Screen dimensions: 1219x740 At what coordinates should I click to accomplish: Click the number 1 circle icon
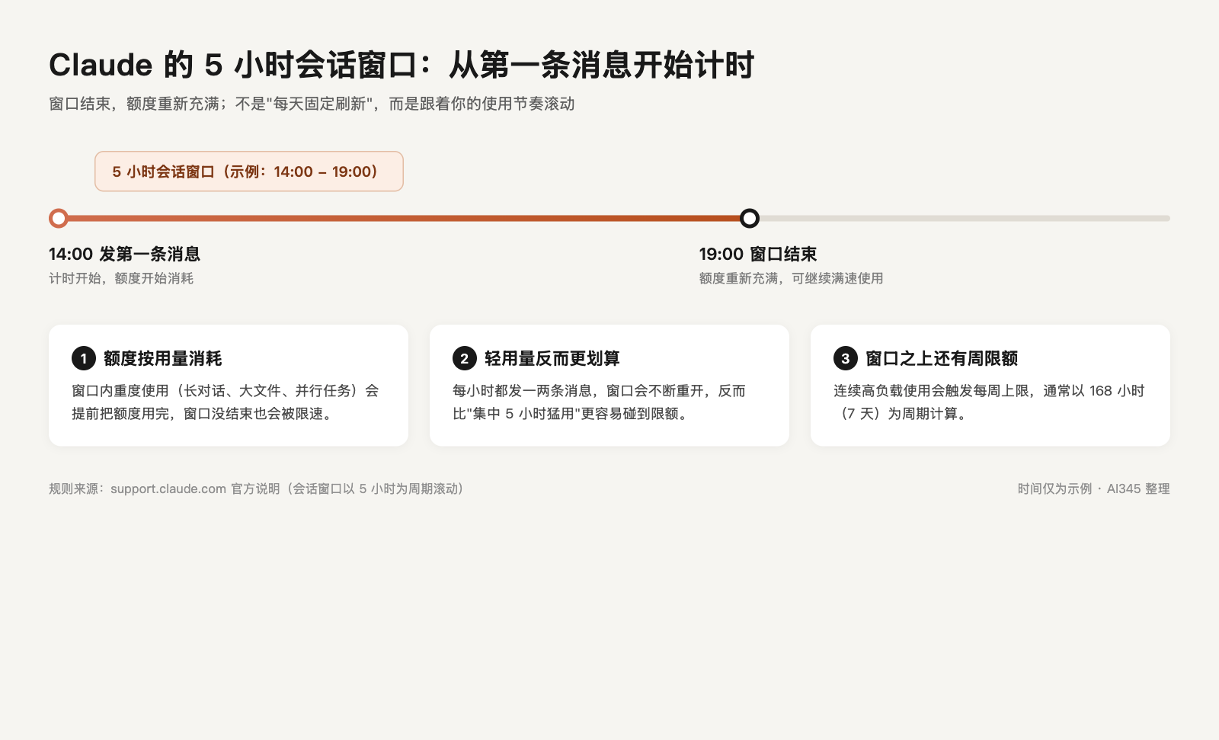pos(84,358)
